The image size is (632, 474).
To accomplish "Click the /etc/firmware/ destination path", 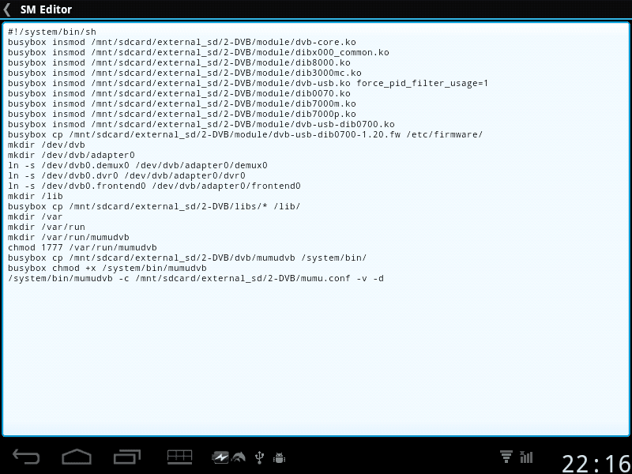I will coord(445,134).
